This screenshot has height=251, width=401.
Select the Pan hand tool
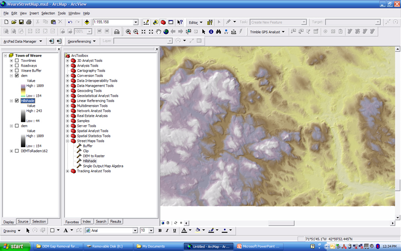tap(159, 32)
